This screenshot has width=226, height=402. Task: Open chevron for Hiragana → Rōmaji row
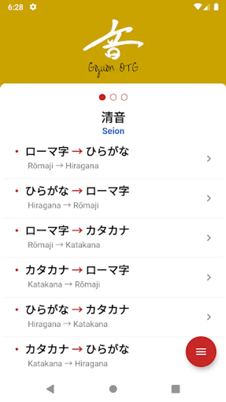coord(209,198)
